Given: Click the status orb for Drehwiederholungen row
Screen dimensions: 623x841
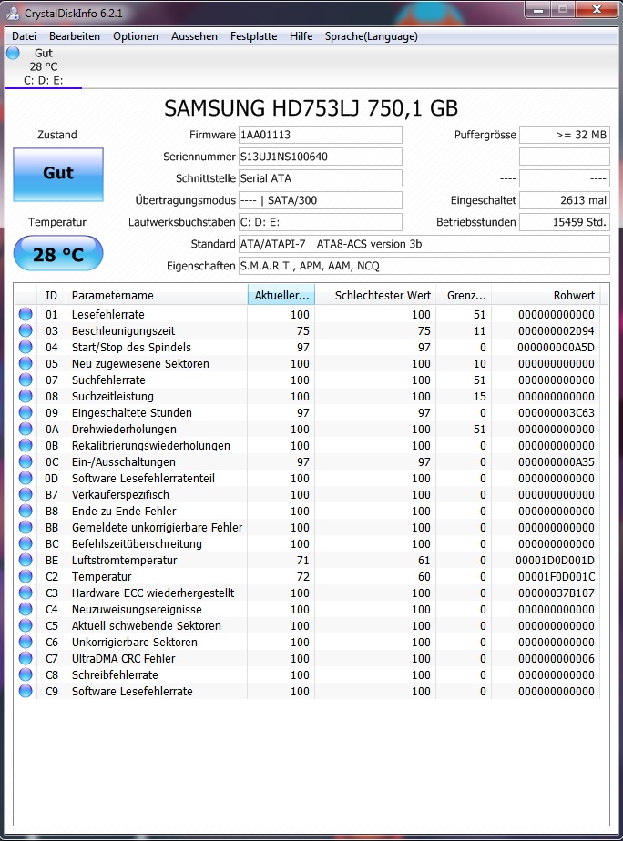Looking at the screenshot, I should tap(26, 429).
